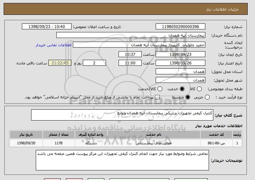Click the delivery province field همدان

(180, 72)
